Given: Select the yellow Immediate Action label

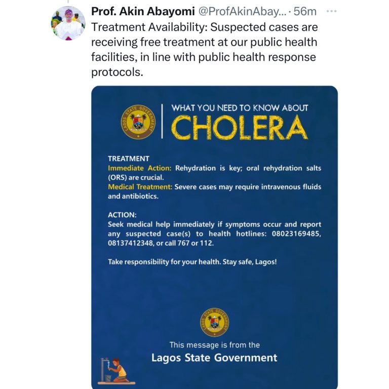Looking at the screenshot, I should click(x=140, y=168).
